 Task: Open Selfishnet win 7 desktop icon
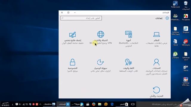(x=186, y=56)
